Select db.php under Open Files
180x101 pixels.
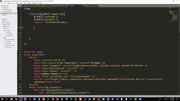coord(4,15)
